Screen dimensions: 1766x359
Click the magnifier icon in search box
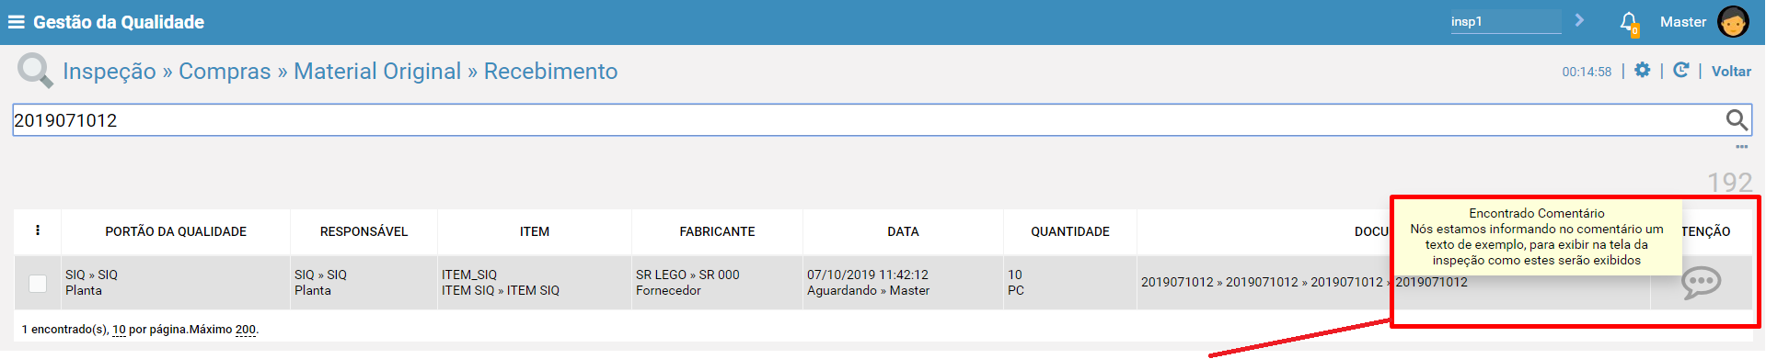1736,119
